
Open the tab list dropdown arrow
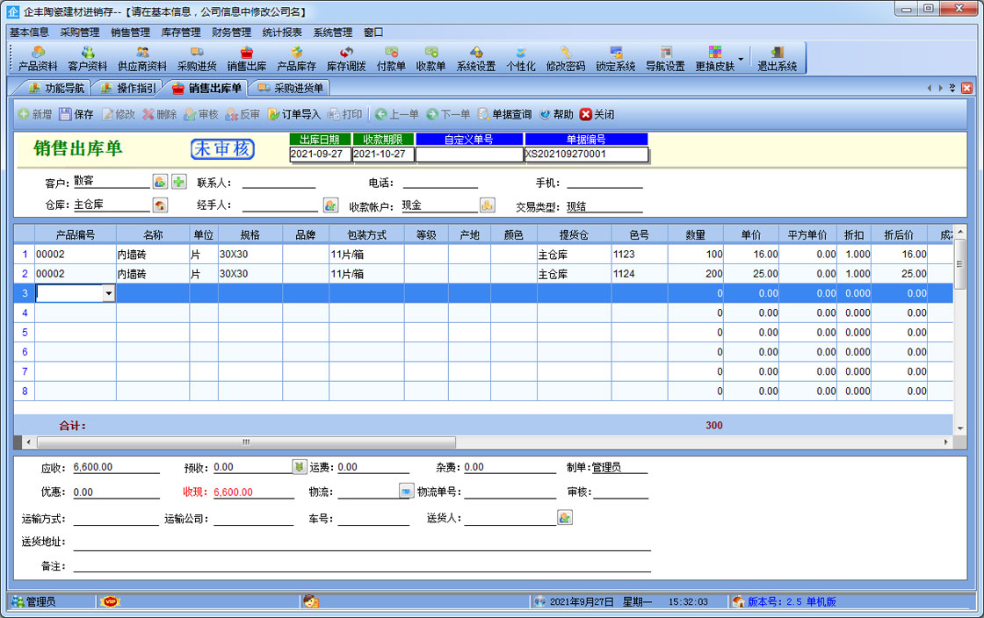click(952, 88)
